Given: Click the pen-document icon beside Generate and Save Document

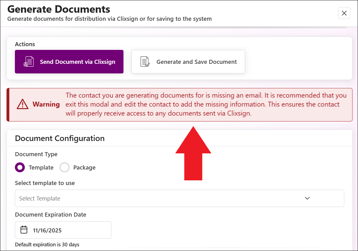Looking at the screenshot, I should pos(144,61).
